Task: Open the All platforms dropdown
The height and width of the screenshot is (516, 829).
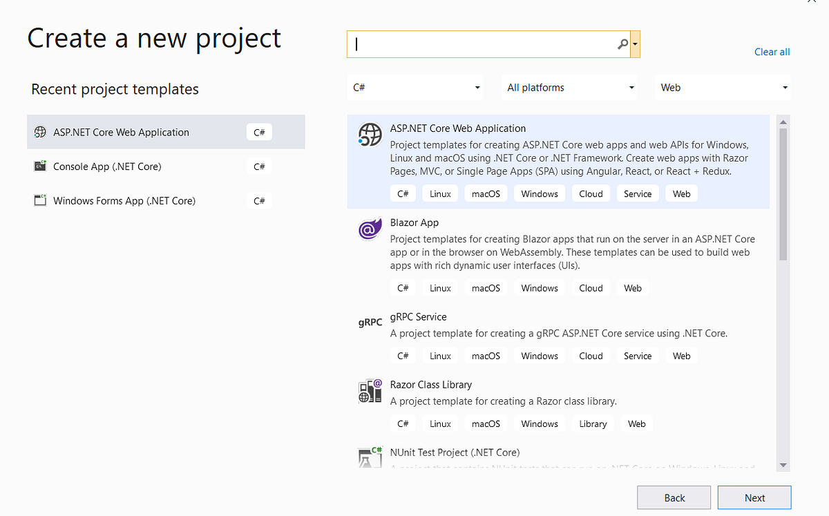Action: [x=569, y=87]
